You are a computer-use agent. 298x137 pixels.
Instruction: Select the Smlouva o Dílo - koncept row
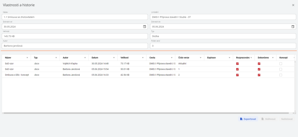point(17,75)
